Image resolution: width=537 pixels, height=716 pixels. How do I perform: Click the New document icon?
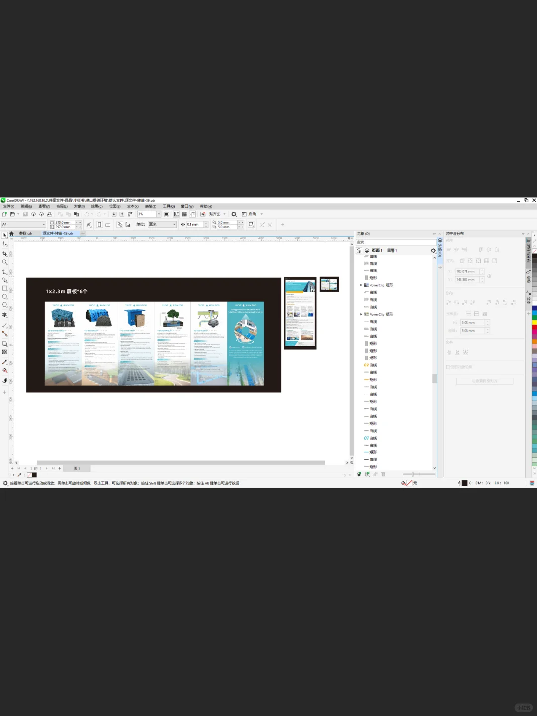[x=4, y=214]
